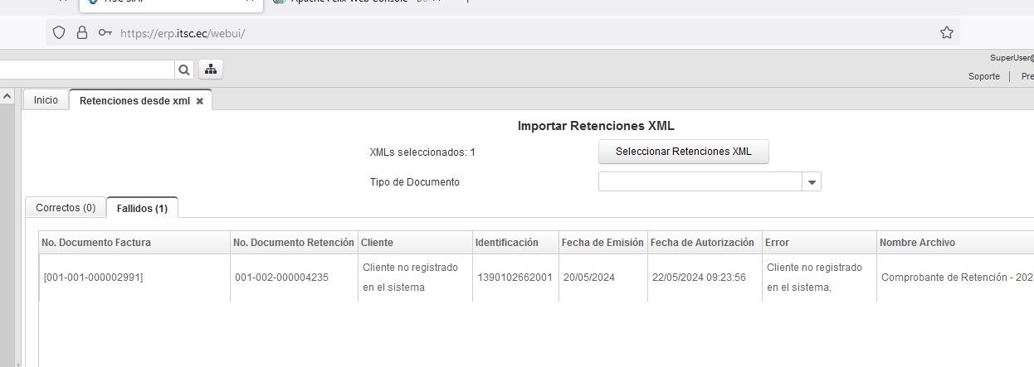The width and height of the screenshot is (1034, 367).
Task: Expand the Tipo de Documento dropdown arrow
Action: [812, 181]
